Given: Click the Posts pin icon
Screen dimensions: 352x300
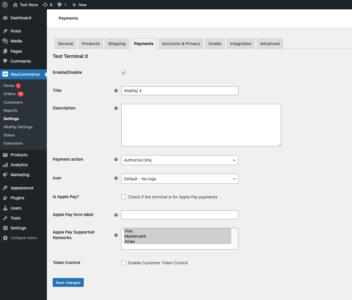Looking at the screenshot, I should tap(5, 31).
